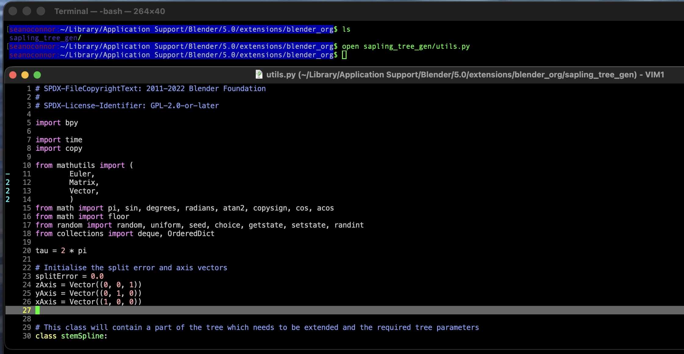Click 'floor' on line 16

[119, 217]
